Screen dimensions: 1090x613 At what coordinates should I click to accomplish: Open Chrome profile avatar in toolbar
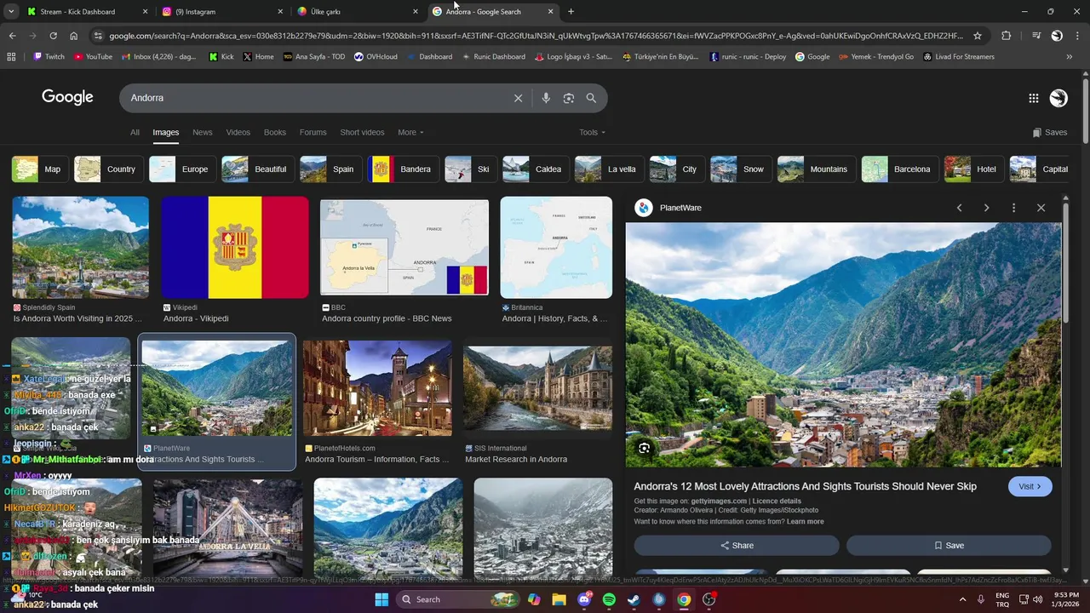1057,36
